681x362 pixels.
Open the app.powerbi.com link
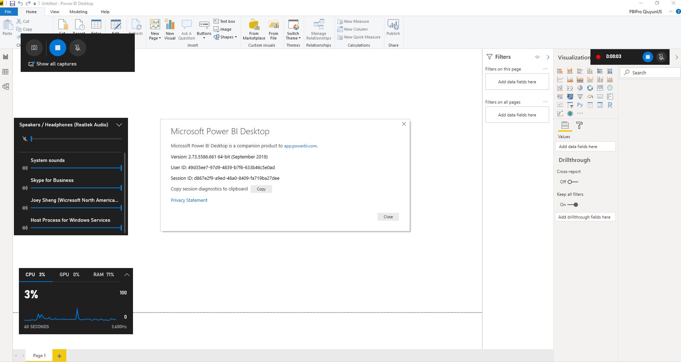(300, 146)
